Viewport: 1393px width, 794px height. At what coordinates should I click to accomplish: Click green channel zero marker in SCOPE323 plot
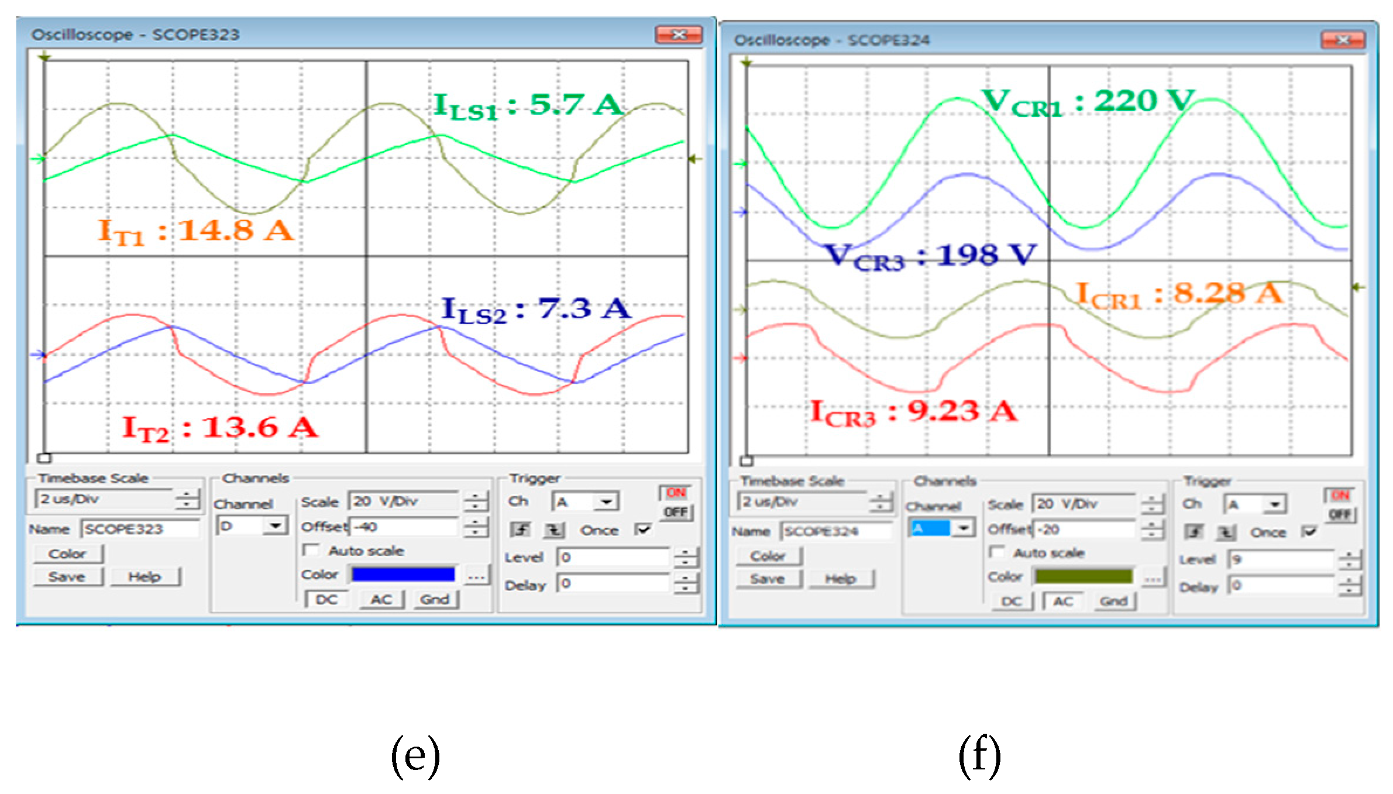pos(39,159)
